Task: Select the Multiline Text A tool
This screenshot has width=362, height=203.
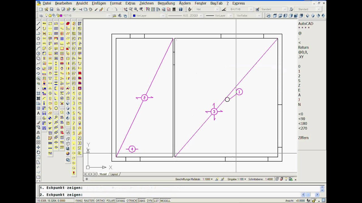Action: [x=38, y=113]
